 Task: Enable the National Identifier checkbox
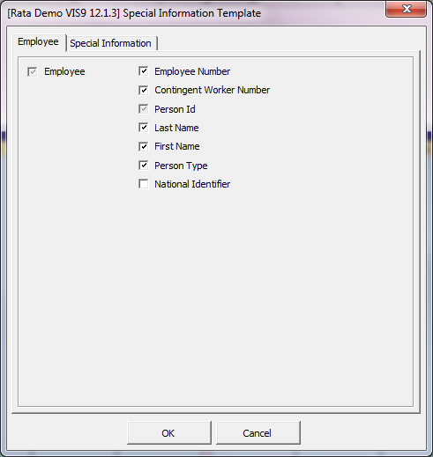143,184
